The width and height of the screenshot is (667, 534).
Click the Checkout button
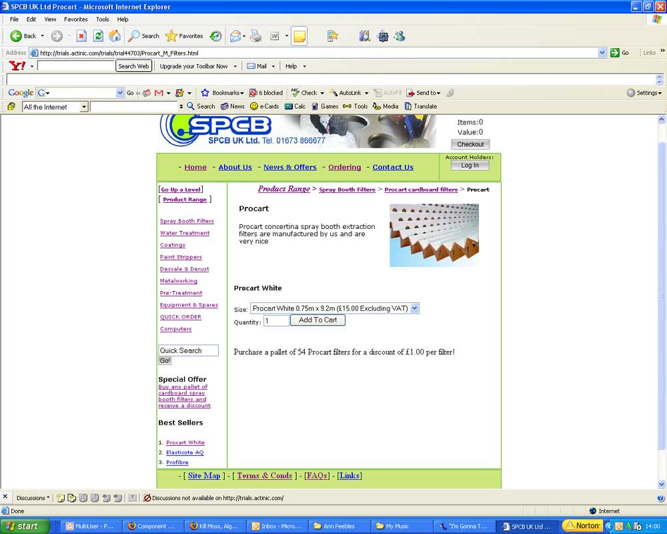pos(470,144)
